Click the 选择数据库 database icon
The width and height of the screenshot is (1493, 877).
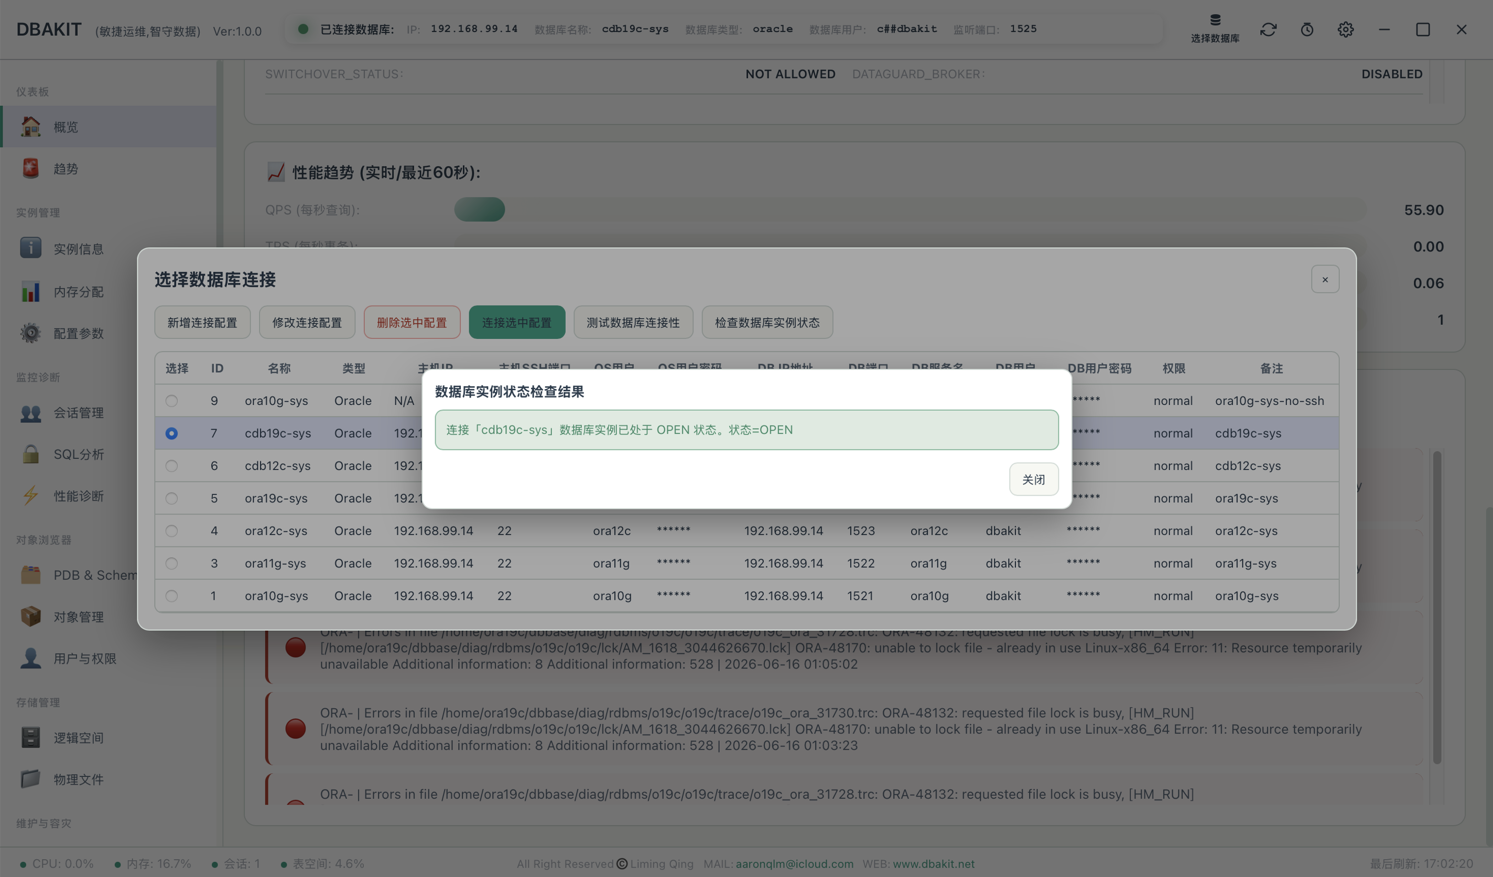coord(1215,20)
